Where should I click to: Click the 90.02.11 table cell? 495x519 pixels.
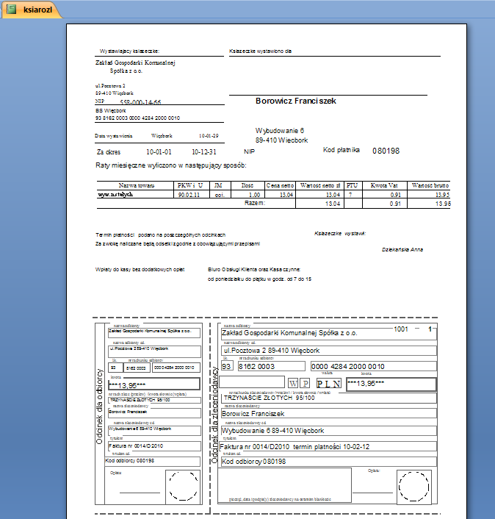coord(189,195)
